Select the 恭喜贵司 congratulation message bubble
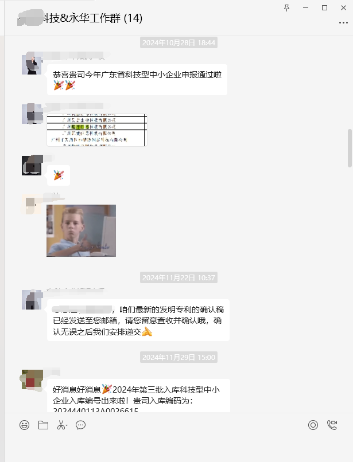 137,80
